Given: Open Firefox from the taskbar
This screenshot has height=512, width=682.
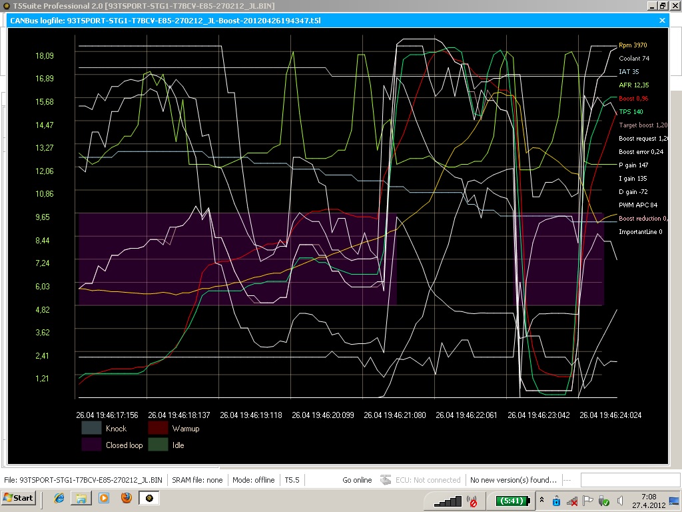Looking at the screenshot, I should pos(127,498).
